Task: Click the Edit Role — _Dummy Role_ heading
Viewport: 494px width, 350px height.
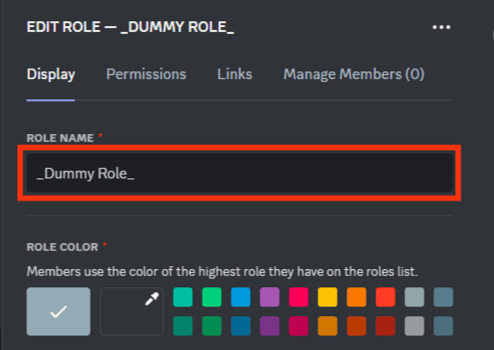Action: coord(130,27)
